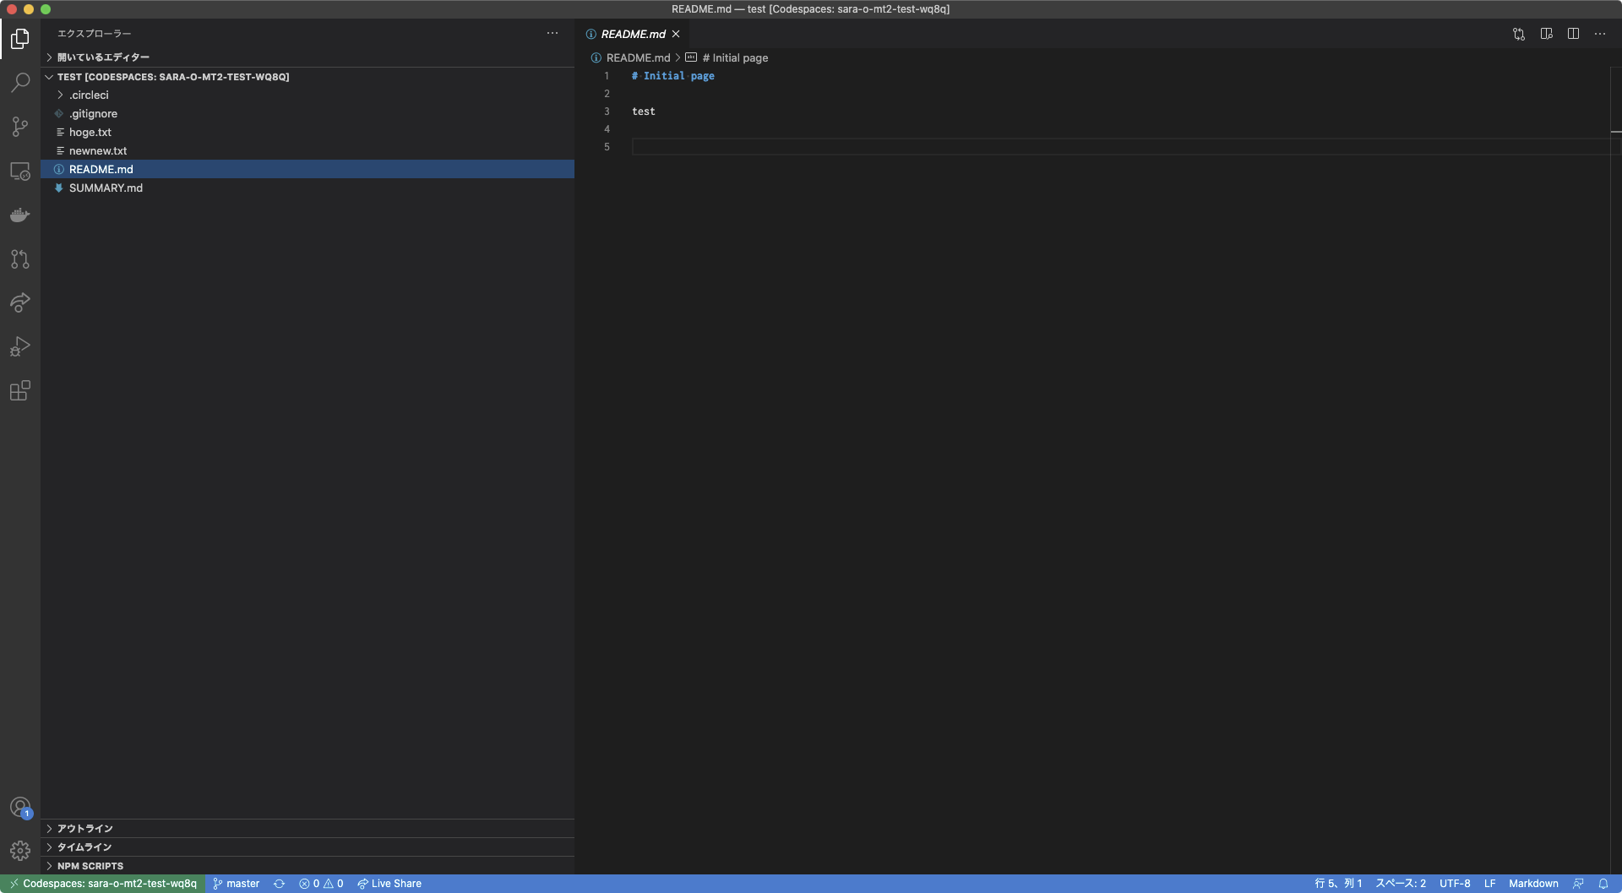Image resolution: width=1622 pixels, height=893 pixels.
Task: Open the Accounts menu
Action: 20,808
